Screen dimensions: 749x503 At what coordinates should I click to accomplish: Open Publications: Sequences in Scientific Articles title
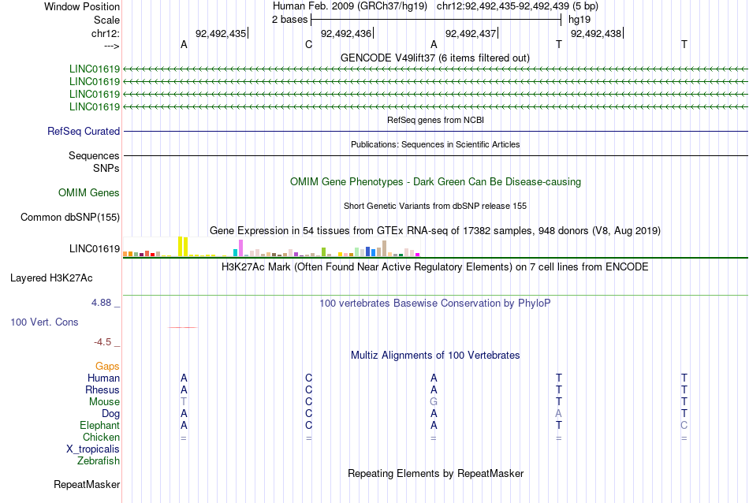[435, 144]
